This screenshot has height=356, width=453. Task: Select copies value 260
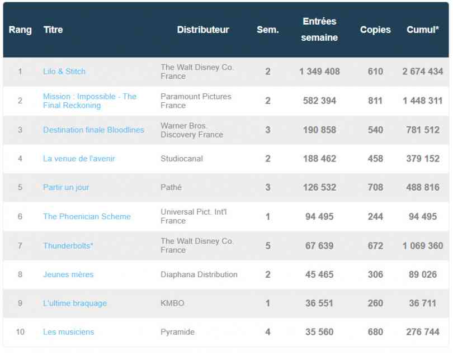[x=375, y=303]
